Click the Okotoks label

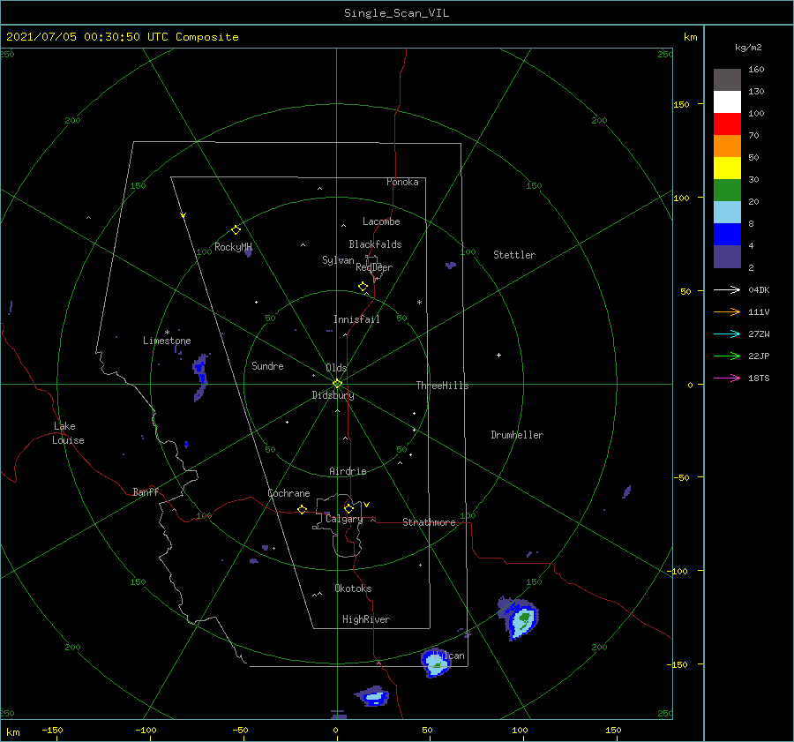coord(353,588)
